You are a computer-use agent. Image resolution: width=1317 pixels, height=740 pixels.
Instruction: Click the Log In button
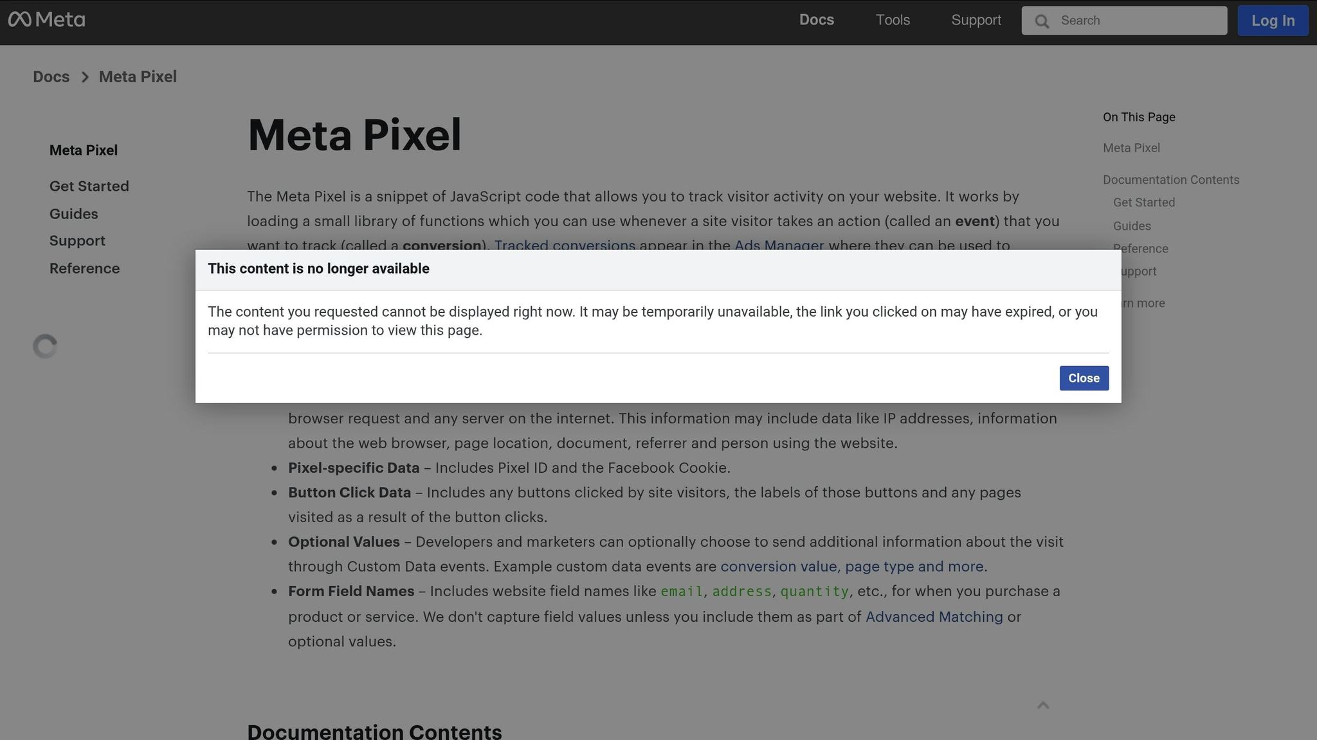(1273, 21)
